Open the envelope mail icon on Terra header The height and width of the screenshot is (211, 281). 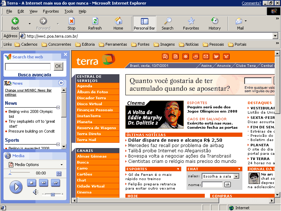coord(206,56)
